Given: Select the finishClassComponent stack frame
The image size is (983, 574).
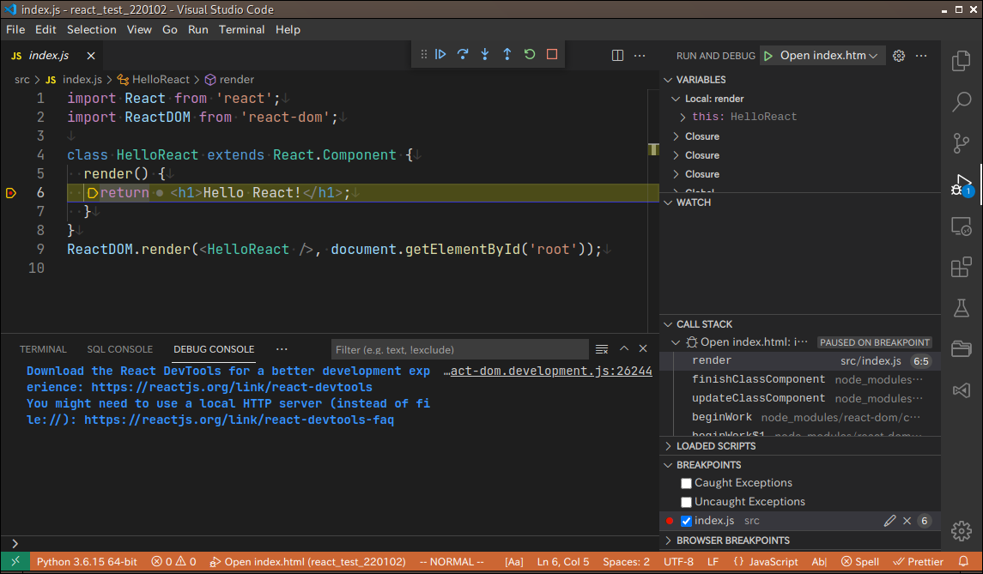Looking at the screenshot, I should (801, 380).
